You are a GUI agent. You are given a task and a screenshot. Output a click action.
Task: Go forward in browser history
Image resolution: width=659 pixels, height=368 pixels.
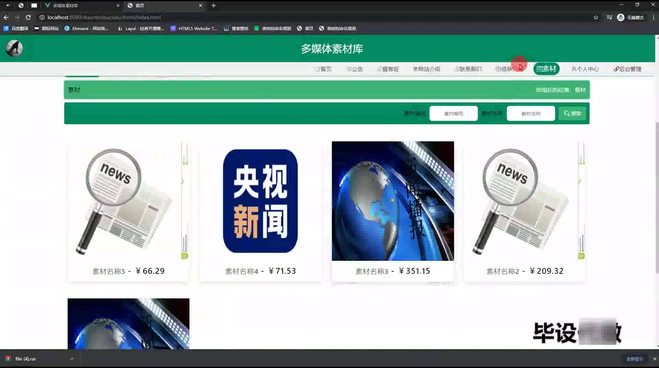(17, 17)
